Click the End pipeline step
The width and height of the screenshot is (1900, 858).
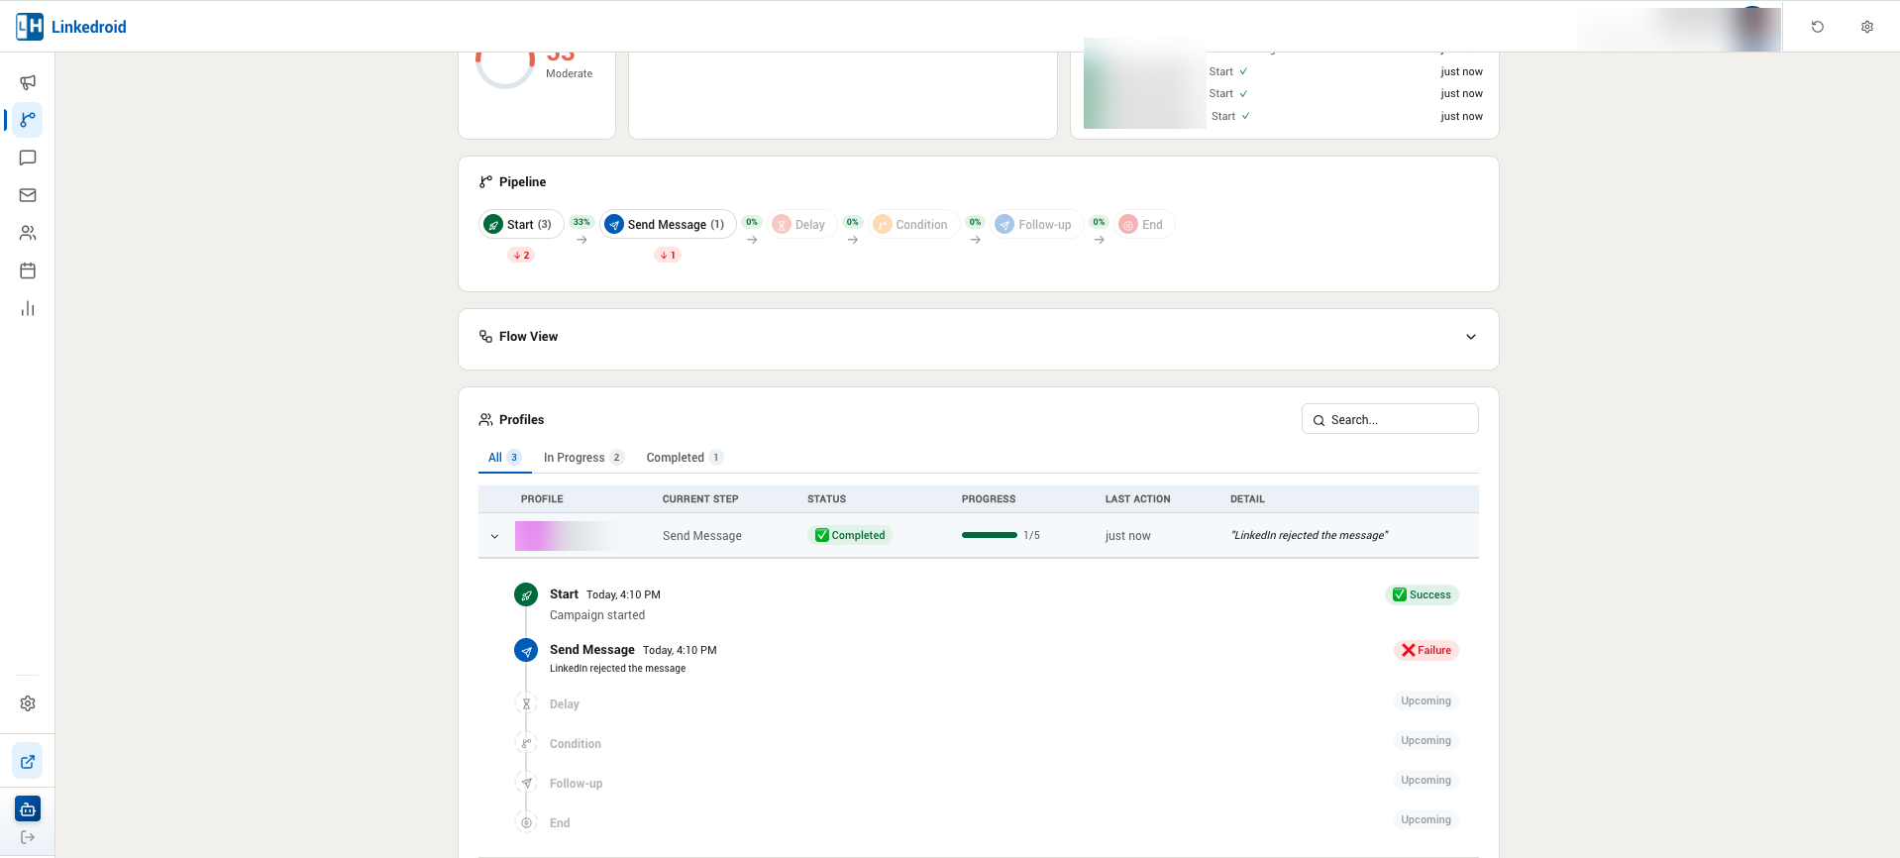1144,225
